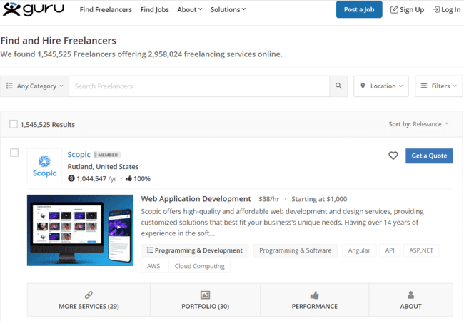Click the search magnifier icon
This screenshot has width=464, height=321.
point(338,86)
